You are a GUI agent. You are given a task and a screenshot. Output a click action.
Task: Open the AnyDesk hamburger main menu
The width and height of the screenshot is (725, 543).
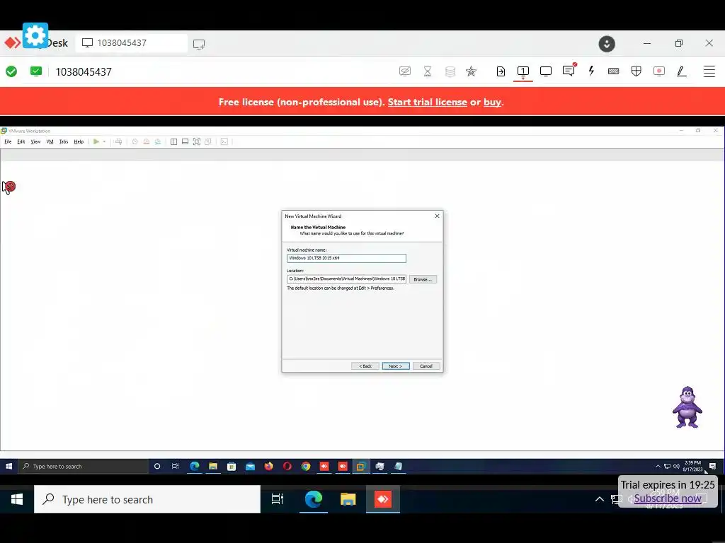pos(709,71)
